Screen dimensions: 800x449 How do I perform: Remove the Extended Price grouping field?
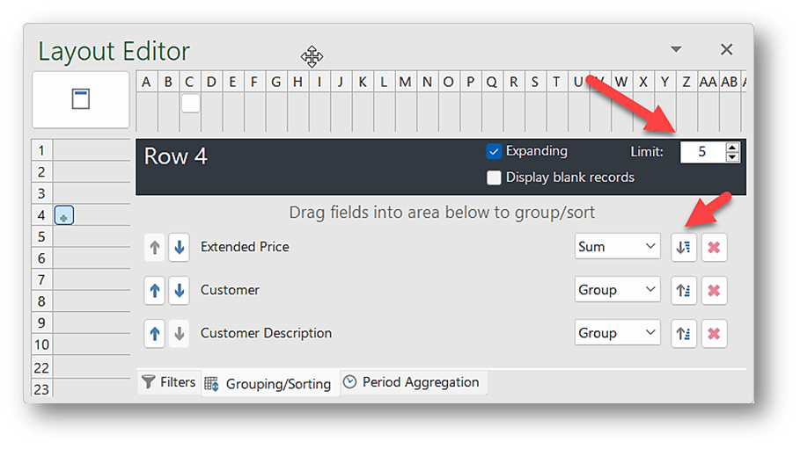[714, 248]
